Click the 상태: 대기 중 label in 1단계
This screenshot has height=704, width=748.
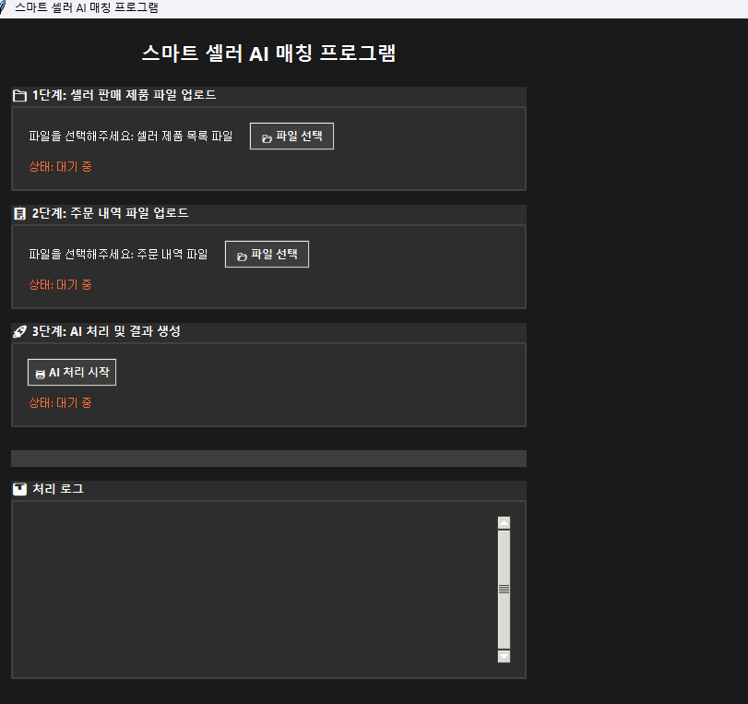coord(61,167)
